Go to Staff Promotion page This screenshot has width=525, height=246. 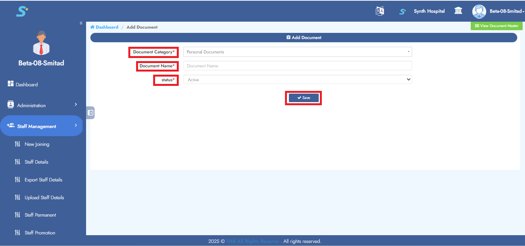coord(40,233)
